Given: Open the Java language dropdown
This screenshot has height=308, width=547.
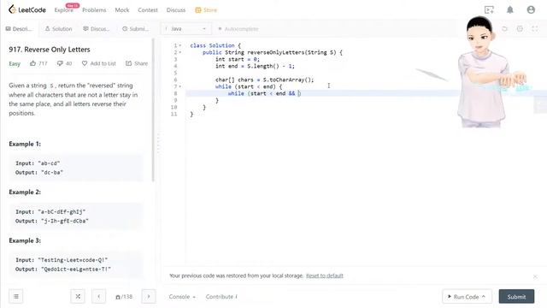Looking at the screenshot, I should [186, 28].
